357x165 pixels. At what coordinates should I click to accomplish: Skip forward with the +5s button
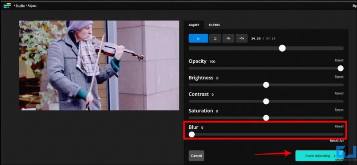point(241,38)
